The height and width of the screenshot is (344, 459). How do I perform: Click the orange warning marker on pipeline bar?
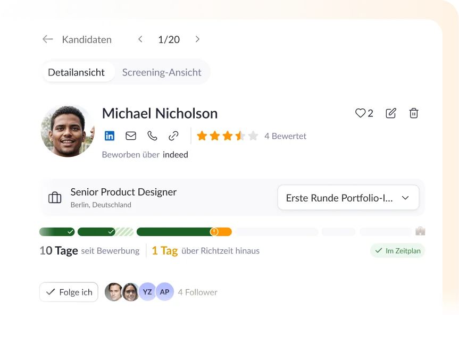pyautogui.click(x=214, y=232)
